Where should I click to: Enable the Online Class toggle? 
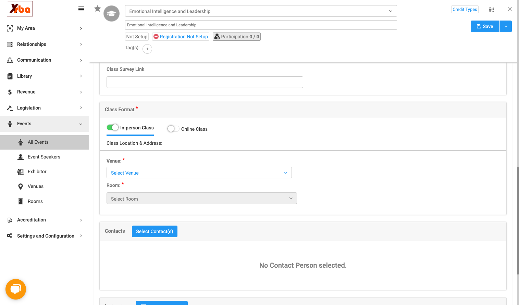coord(173,129)
